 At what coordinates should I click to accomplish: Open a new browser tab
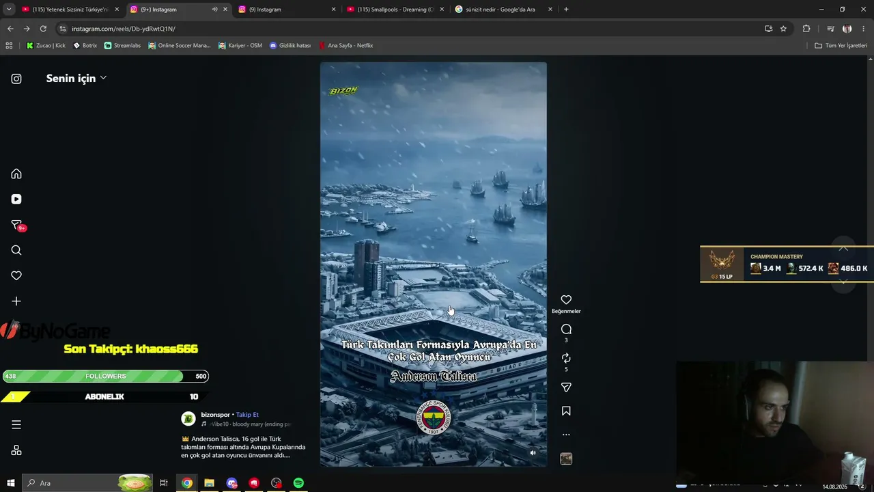[x=566, y=10]
